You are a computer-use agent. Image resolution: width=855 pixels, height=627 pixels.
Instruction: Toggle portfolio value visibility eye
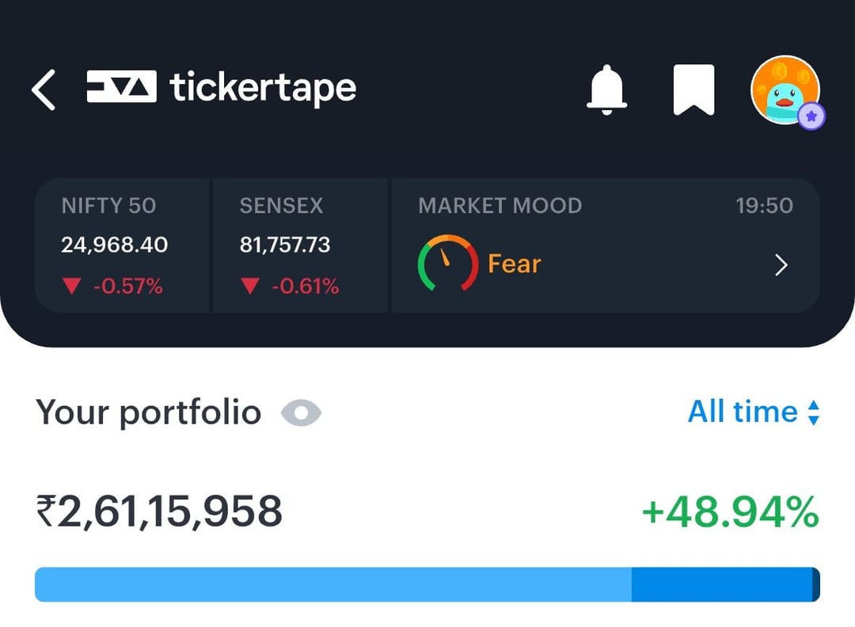pyautogui.click(x=302, y=412)
